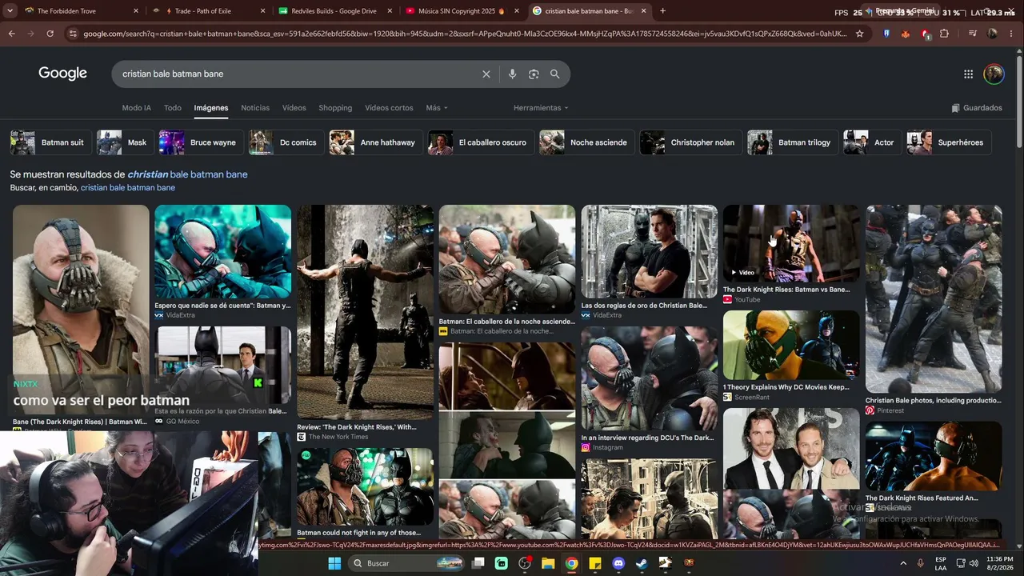This screenshot has height=576, width=1024.
Task: Open the volume control in system tray
Action: [973, 563]
